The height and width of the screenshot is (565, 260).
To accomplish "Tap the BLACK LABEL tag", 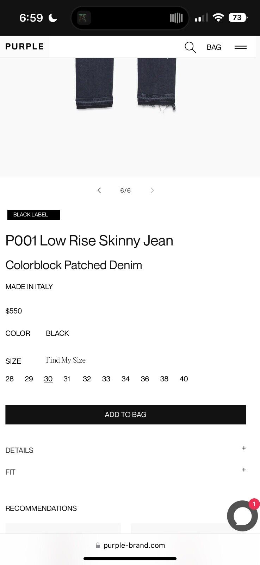I will tap(33, 215).
